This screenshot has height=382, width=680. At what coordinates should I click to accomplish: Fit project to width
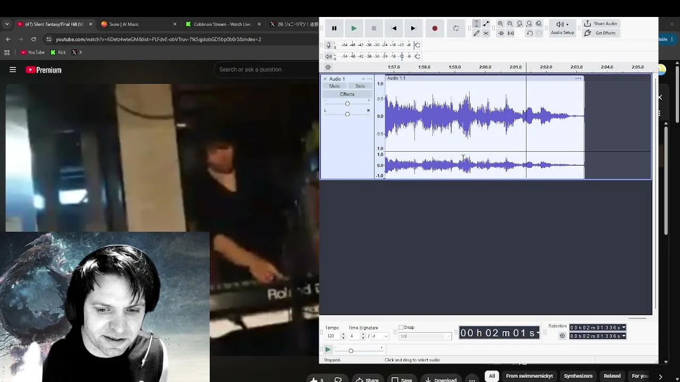point(529,24)
